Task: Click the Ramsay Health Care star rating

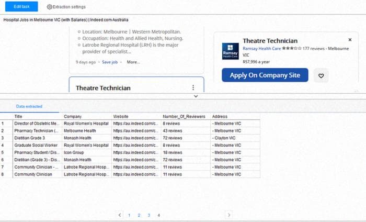Action: [292, 48]
